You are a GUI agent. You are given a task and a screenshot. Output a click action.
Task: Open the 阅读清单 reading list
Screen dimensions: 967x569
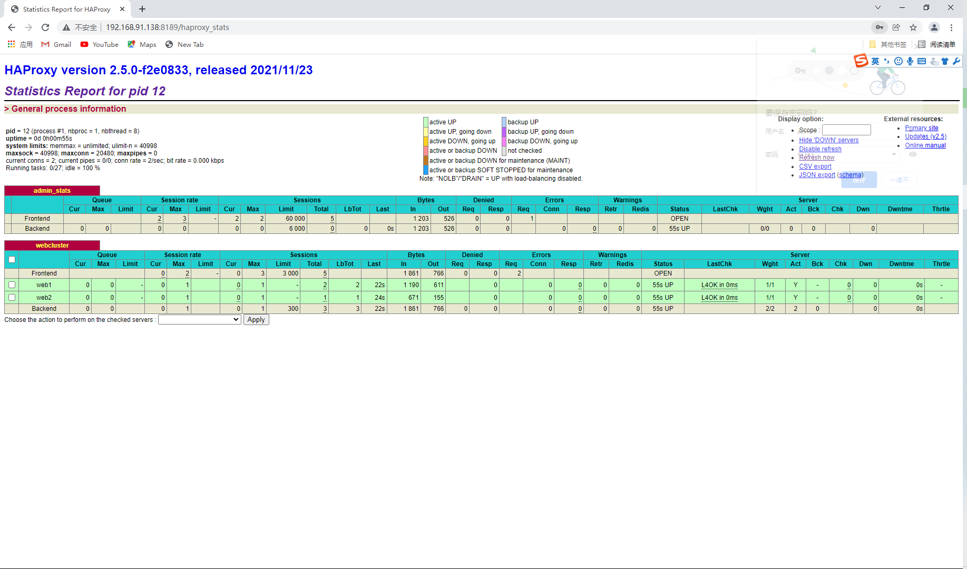936,44
